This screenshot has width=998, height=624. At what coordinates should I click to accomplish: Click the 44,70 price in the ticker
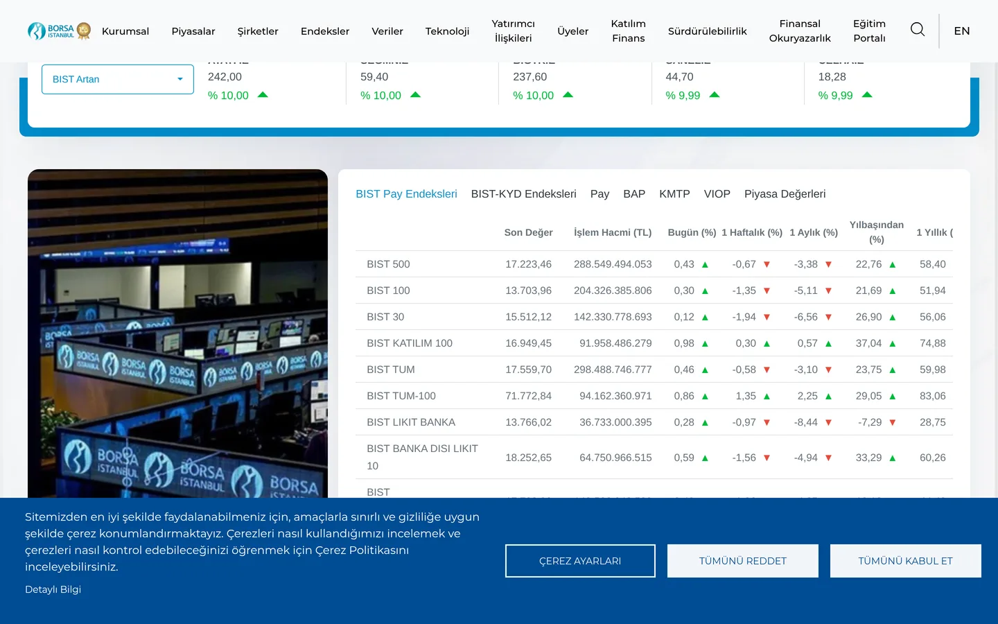coord(679,77)
